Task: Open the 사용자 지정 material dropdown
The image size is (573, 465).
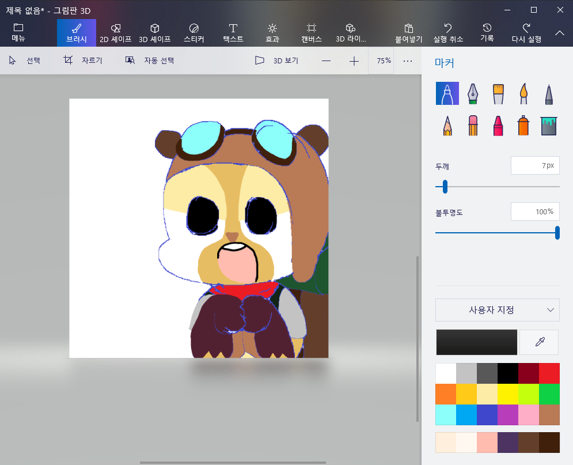Action: tap(498, 310)
